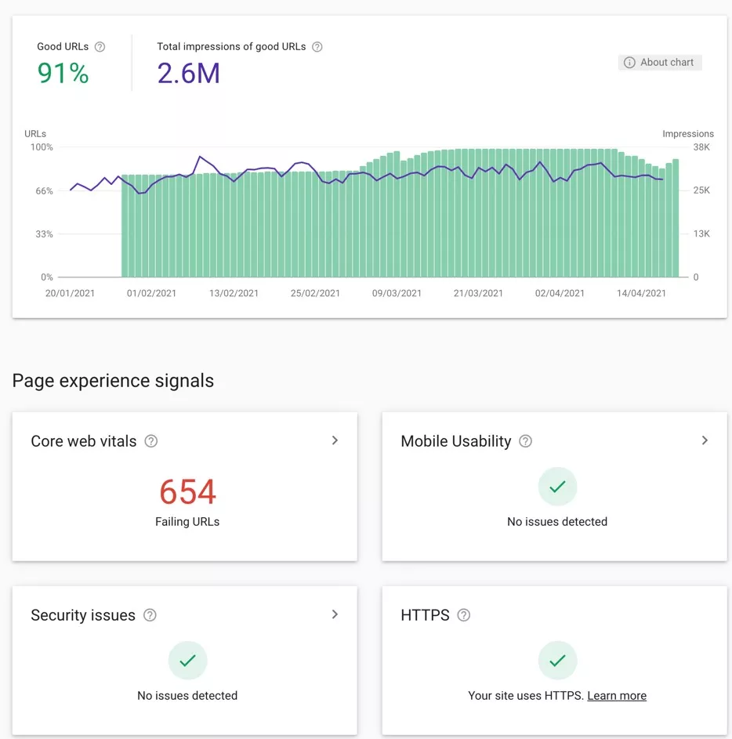This screenshot has width=732, height=739.
Task: Click the 654 Failing URLs count
Action: click(187, 491)
